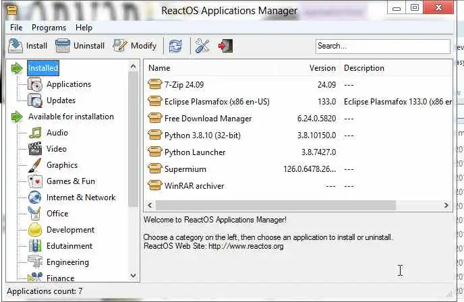
Task: Click green arrow beside Available for installation
Action: (x=17, y=117)
